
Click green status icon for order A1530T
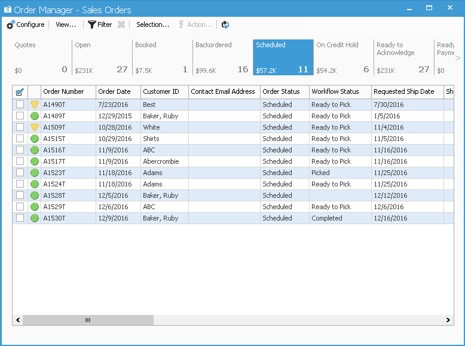click(x=35, y=218)
